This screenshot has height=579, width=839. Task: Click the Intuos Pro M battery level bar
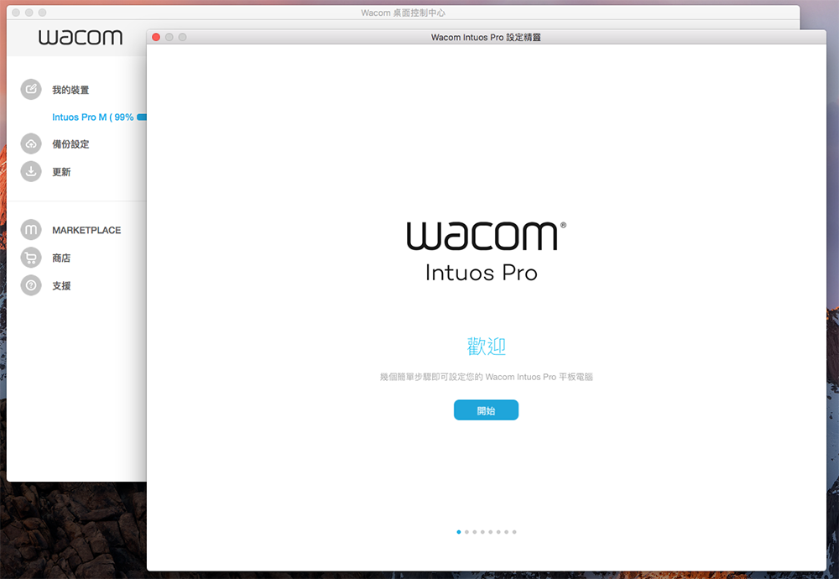142,117
